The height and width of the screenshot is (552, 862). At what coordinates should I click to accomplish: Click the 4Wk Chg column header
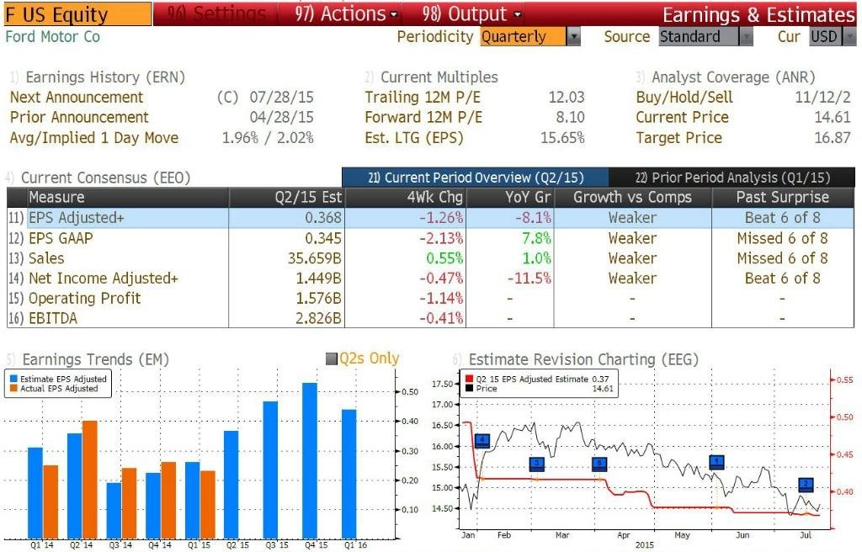[405, 198]
